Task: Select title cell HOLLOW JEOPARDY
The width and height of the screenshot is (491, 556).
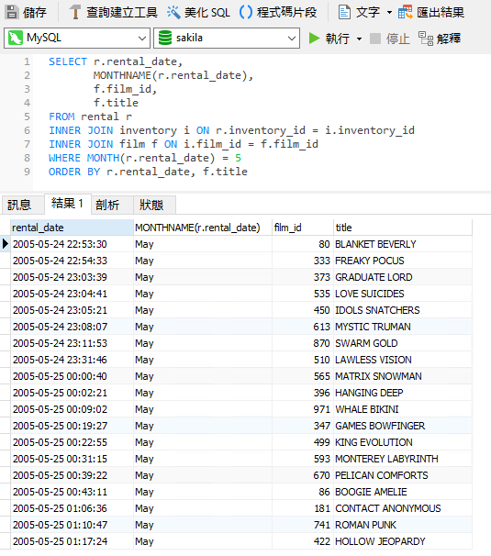Action: (403, 541)
